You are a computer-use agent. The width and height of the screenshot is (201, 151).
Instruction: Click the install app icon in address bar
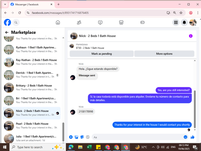168,13
